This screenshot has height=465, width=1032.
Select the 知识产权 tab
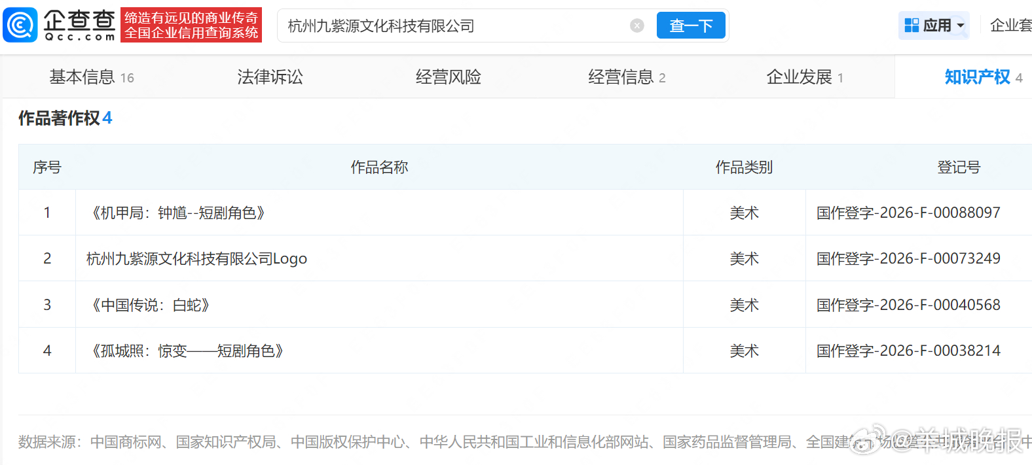(x=983, y=77)
